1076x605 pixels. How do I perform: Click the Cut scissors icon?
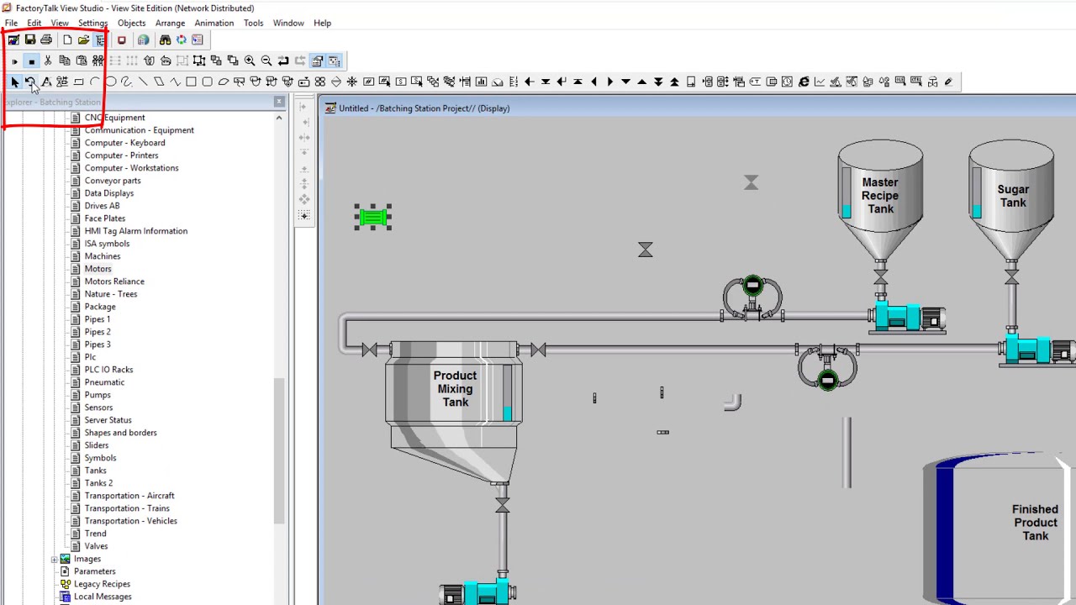(x=48, y=60)
